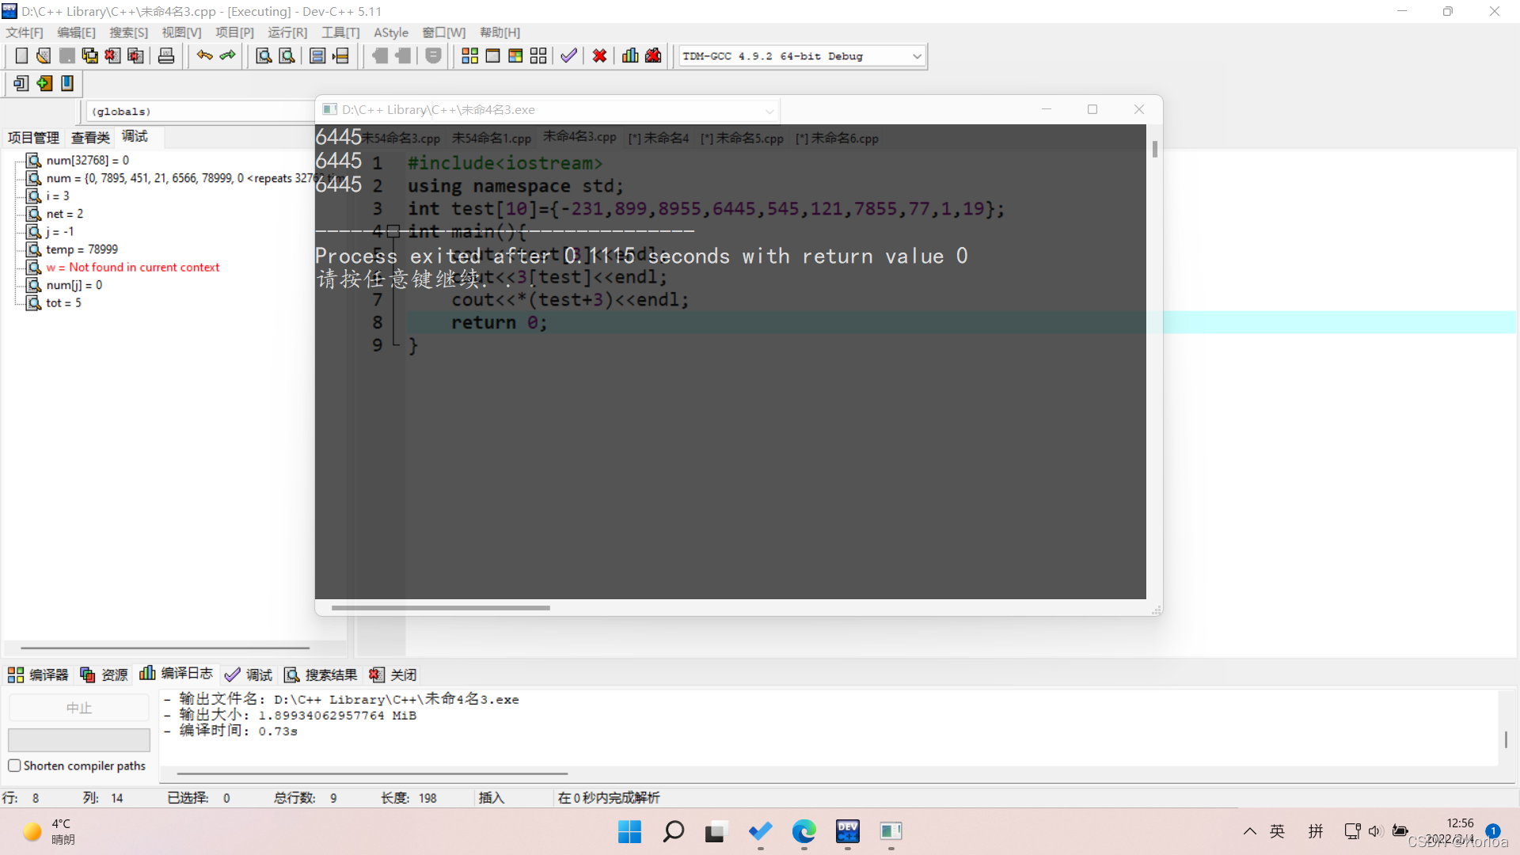Click the Debug checkmark icon
1520x855 pixels.
click(568, 56)
